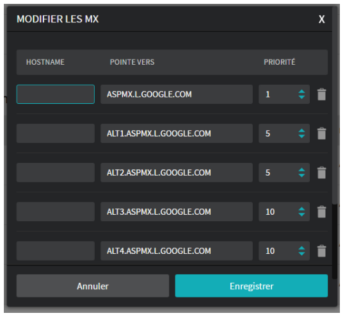Decrease priority of ALT3.ASPMX.L.GOOGLE.COM record

point(301,215)
